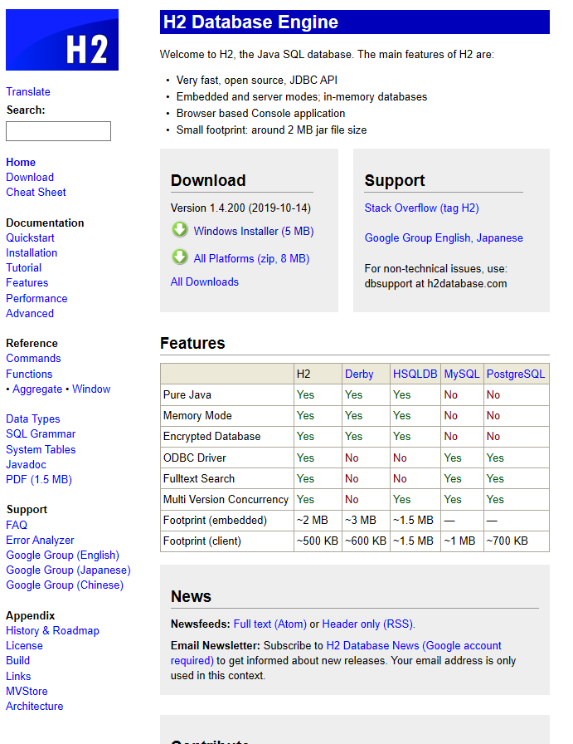Open the H2 Database News subscription link

click(336, 653)
